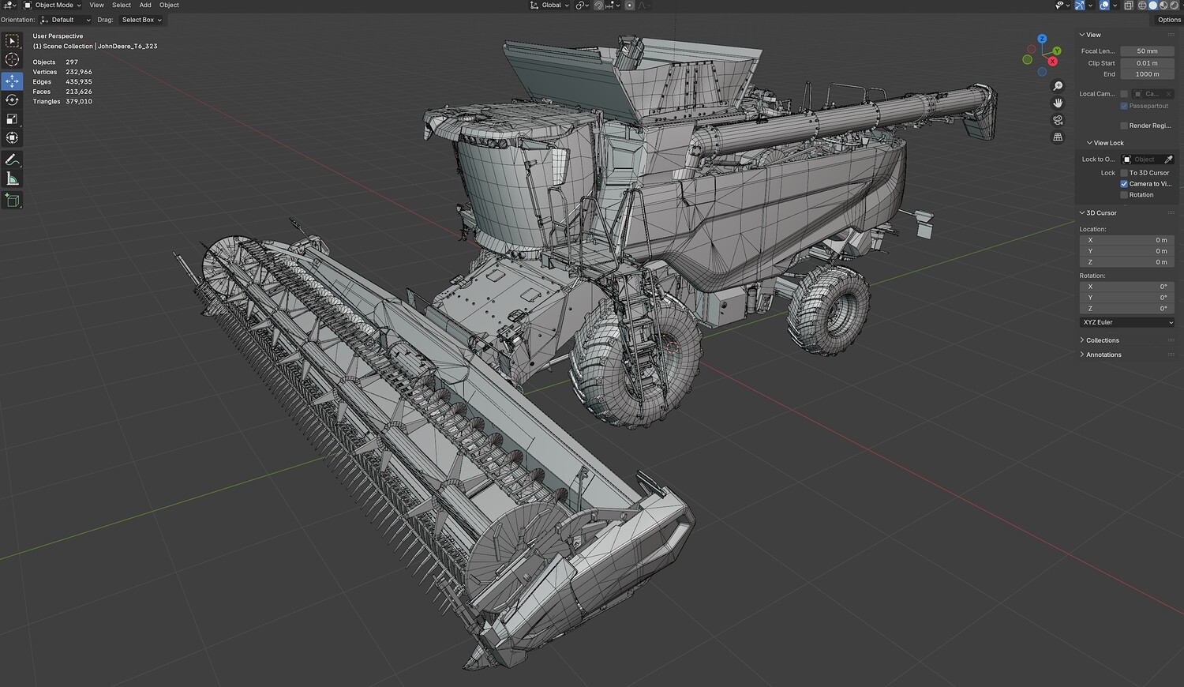Screen dimensions: 1184x687
Task: Open the Add menu
Action: point(145,6)
